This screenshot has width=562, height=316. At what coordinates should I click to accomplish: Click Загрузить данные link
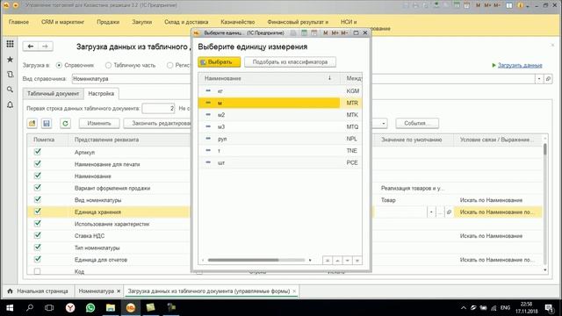(520, 65)
